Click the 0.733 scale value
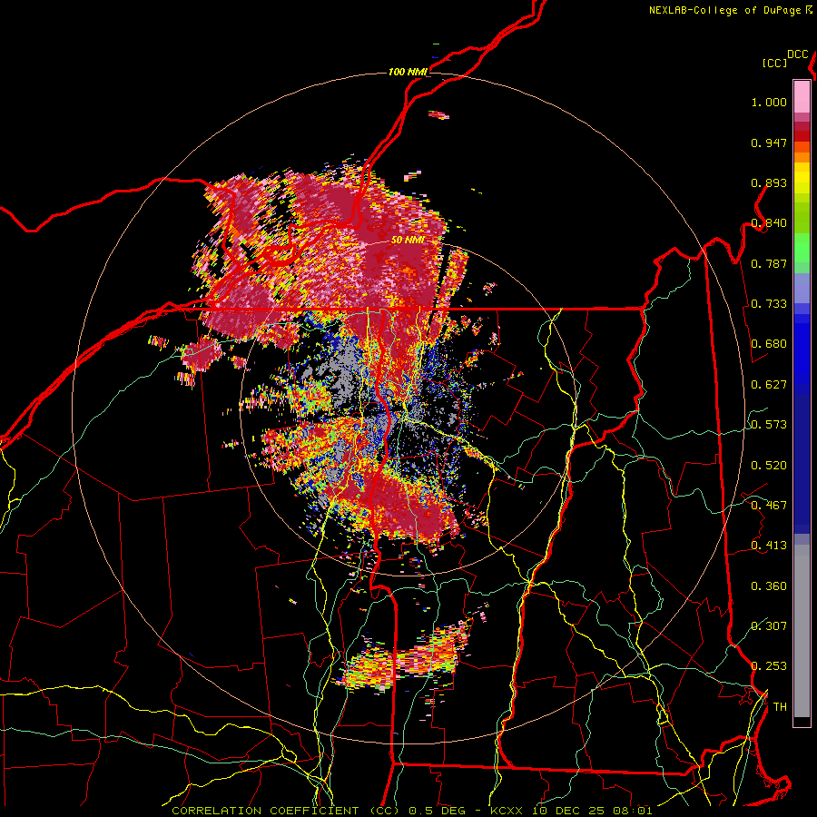The height and width of the screenshot is (817, 817). (x=769, y=304)
